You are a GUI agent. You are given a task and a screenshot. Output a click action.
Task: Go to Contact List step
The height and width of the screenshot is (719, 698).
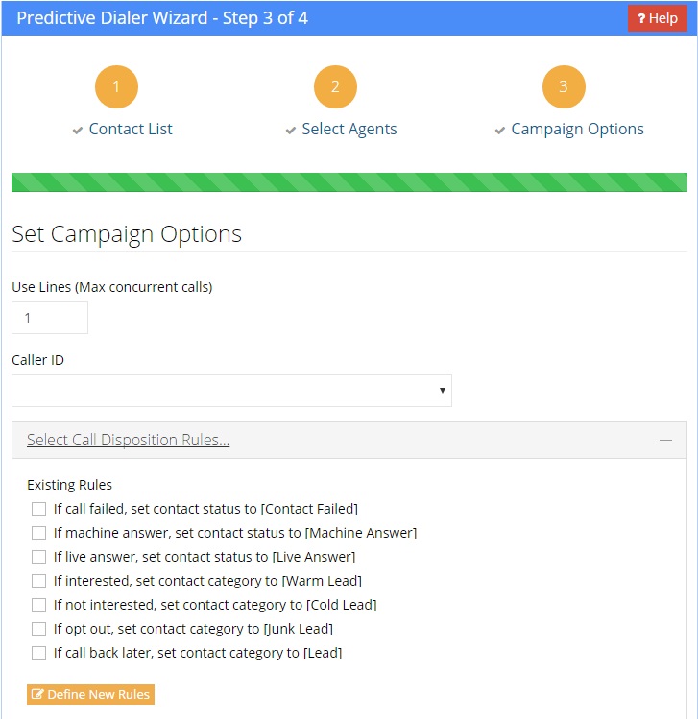point(131,129)
